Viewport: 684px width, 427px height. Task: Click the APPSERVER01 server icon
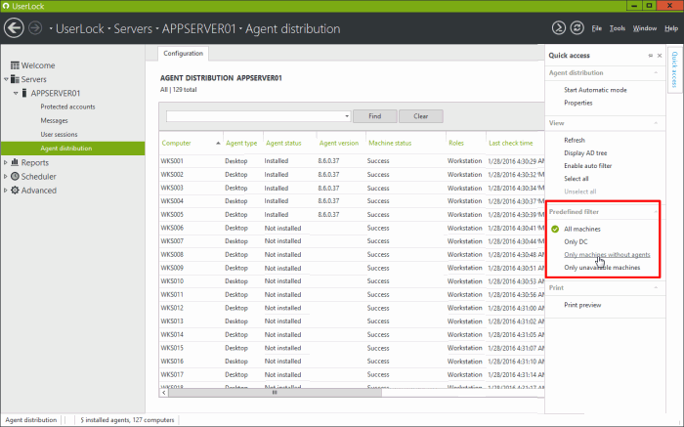[x=24, y=93]
